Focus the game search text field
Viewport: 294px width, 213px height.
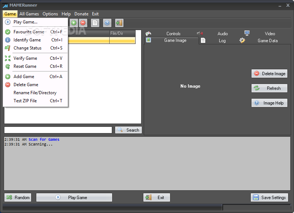(x=58, y=130)
